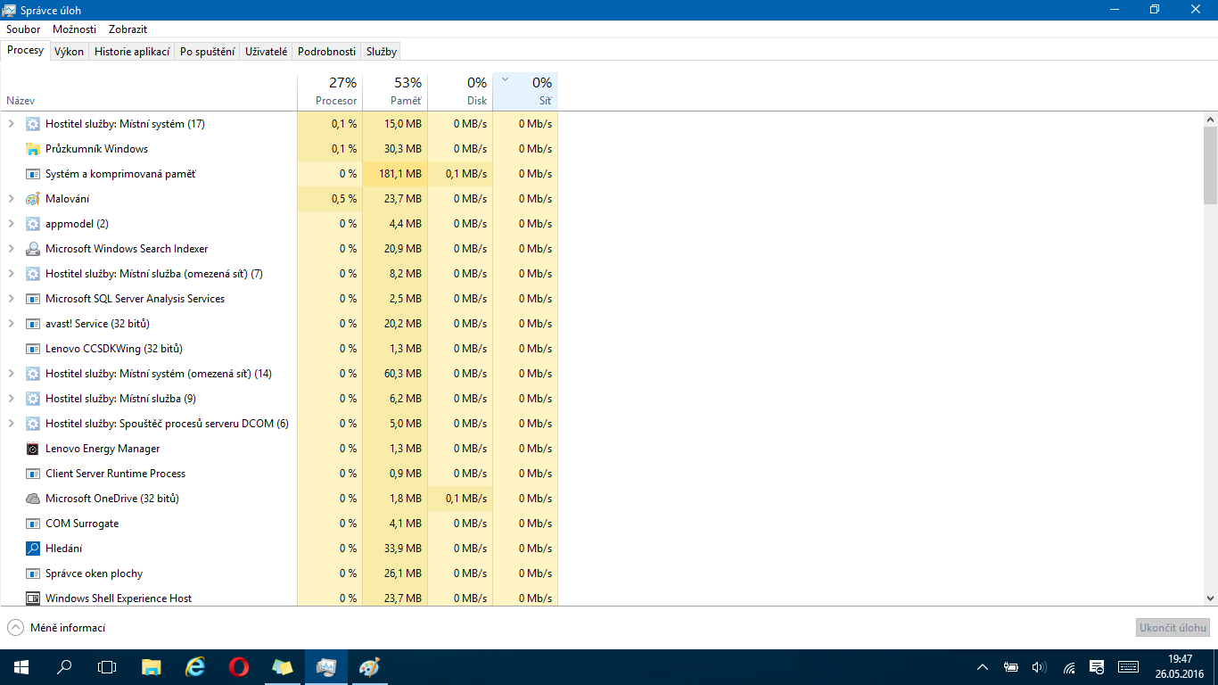Sort by the Procesor column header
Screen dimensions: 1218x685
coord(330,92)
